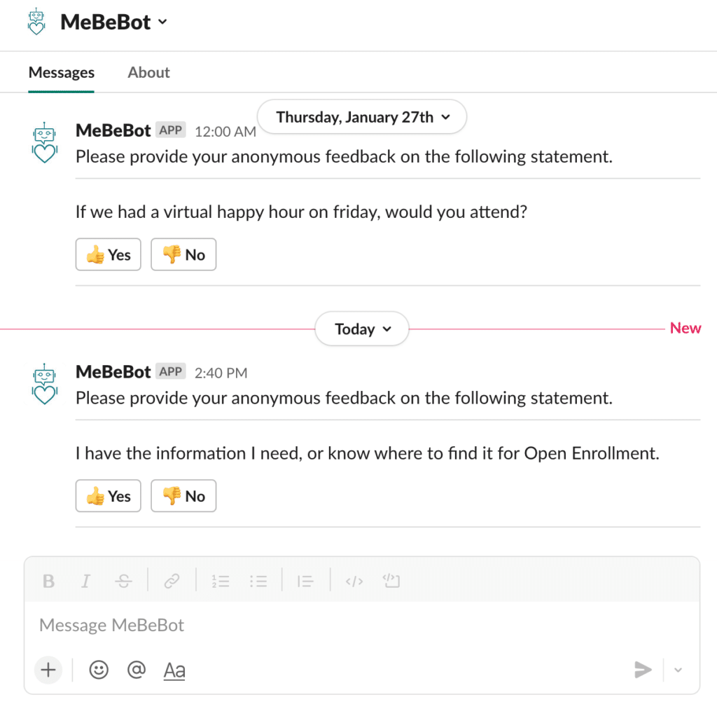
Task: Open the emoji picker
Action: [x=98, y=670]
